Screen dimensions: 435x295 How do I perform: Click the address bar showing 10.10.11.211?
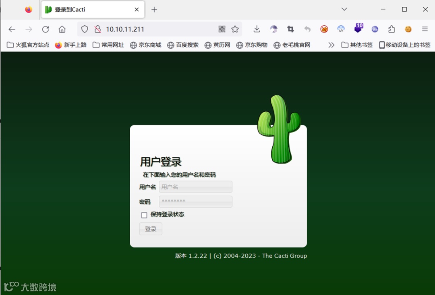[159, 29]
